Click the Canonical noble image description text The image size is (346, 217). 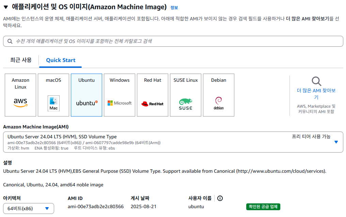(x=53, y=185)
